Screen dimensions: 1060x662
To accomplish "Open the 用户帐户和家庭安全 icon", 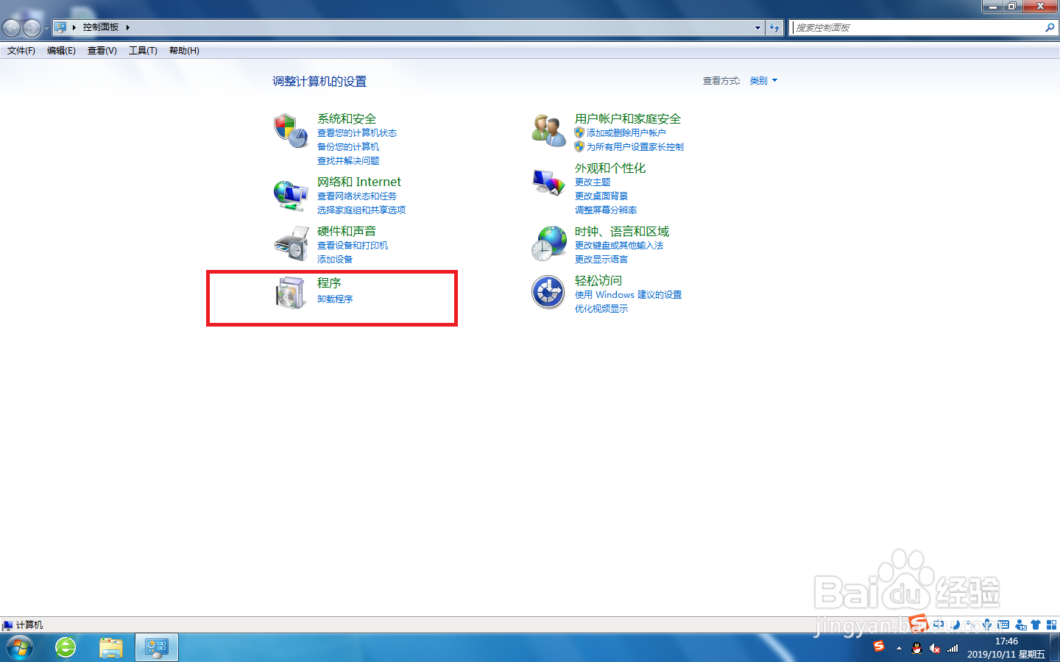I will tap(548, 129).
